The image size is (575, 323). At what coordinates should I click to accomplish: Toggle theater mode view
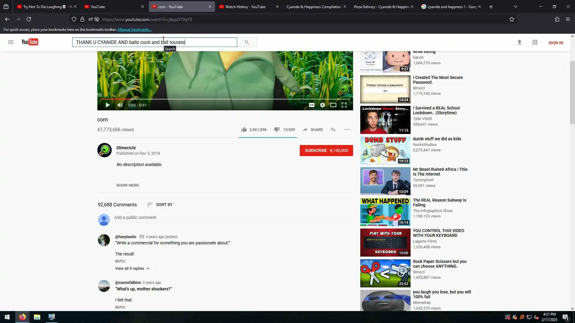pos(333,105)
